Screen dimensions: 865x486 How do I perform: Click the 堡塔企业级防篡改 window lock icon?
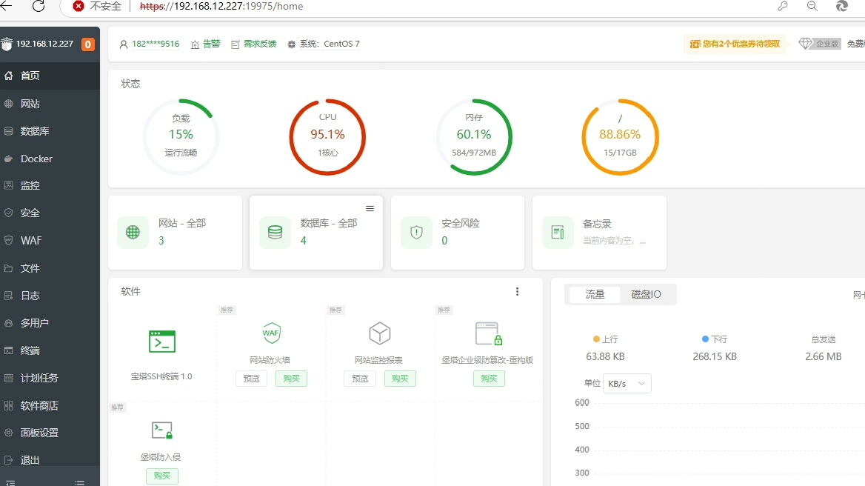coord(489,333)
